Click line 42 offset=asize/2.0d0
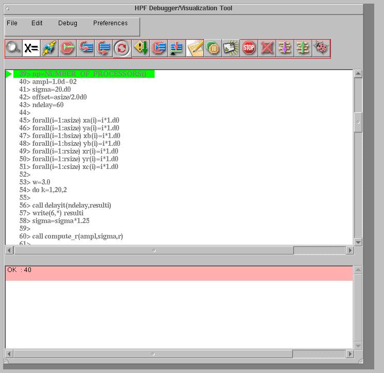 click(53, 97)
